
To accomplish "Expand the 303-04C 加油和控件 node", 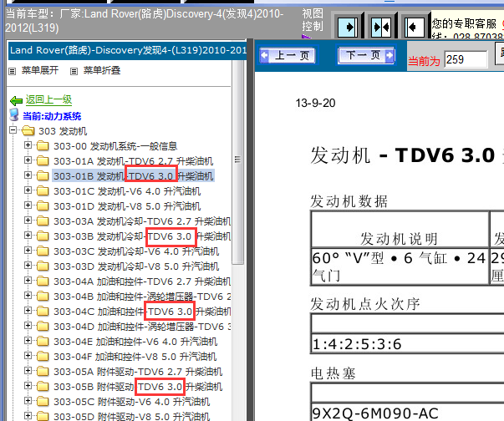I will coord(28,311).
